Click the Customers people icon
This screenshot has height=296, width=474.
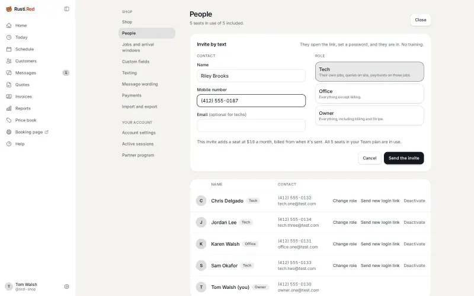[x=9, y=61]
